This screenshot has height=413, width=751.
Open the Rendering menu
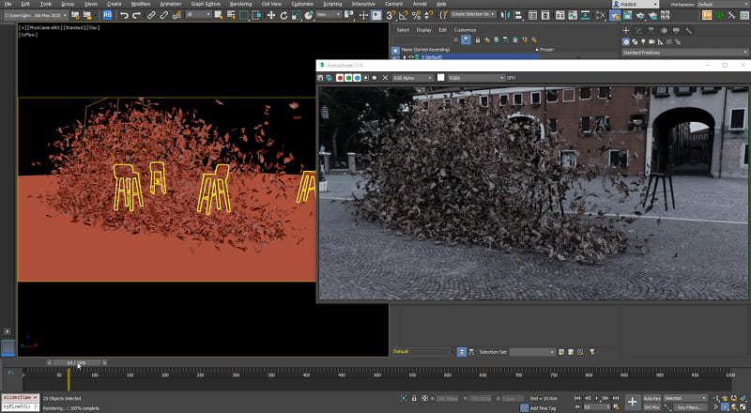[x=240, y=4]
